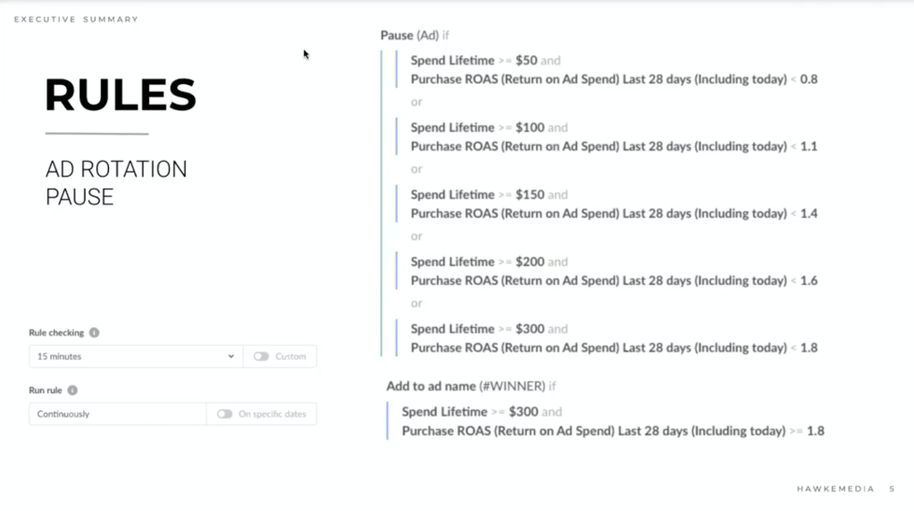The width and height of the screenshot is (914, 511).
Task: Select the Spend Lifetime >= $50 condition
Action: [x=485, y=61]
